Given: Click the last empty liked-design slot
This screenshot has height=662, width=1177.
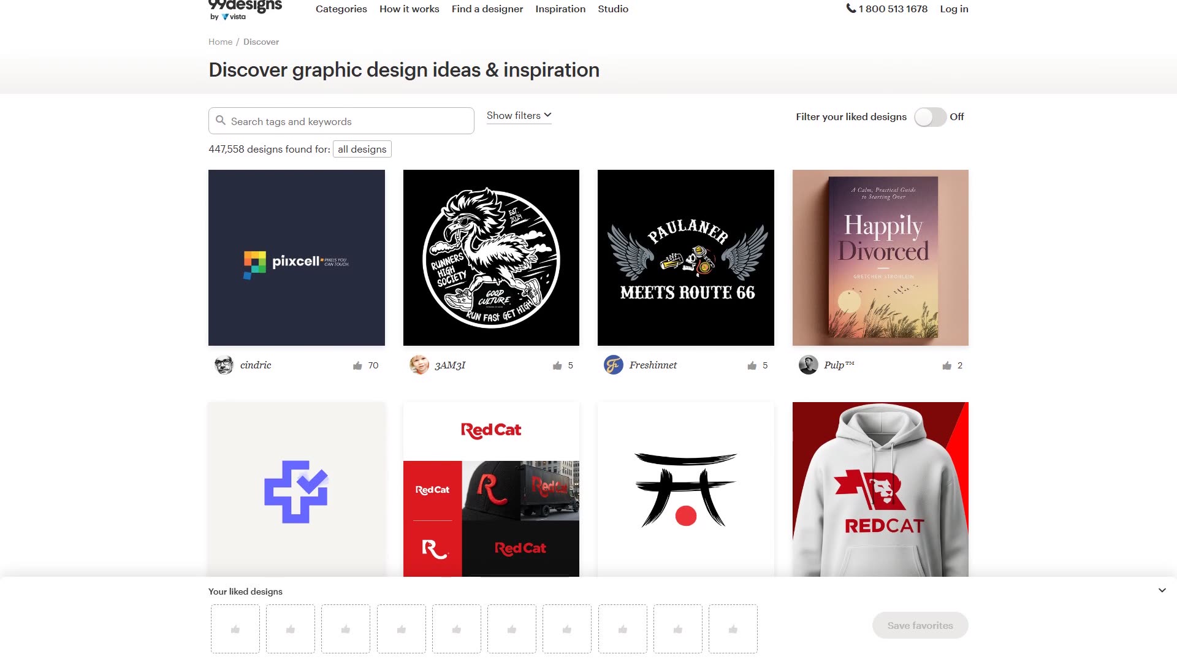Looking at the screenshot, I should click(733, 629).
